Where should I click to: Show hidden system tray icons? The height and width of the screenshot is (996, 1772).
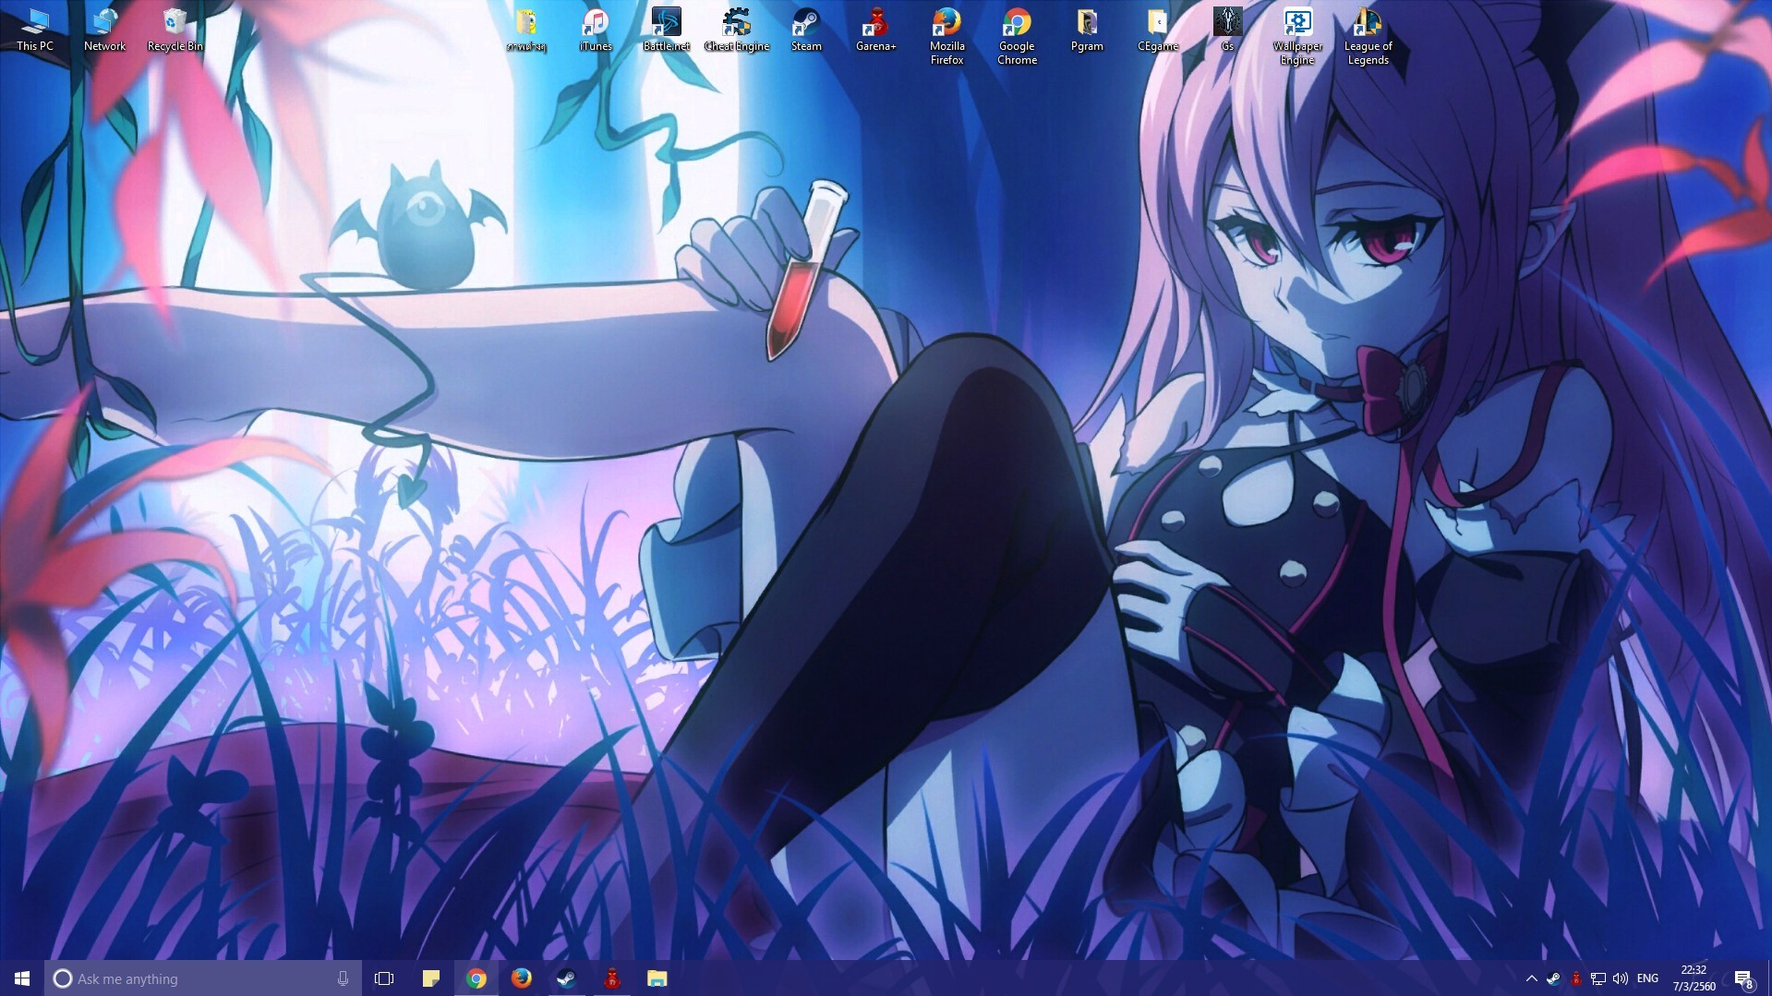[1531, 978]
